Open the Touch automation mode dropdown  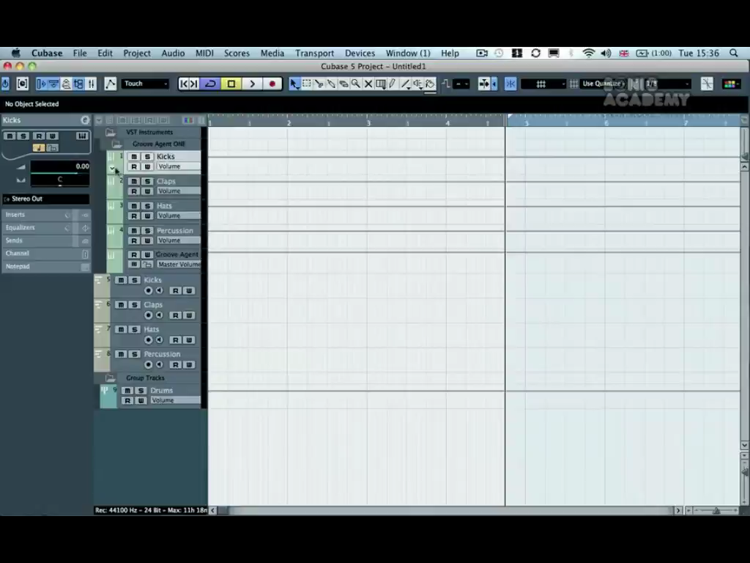(145, 84)
